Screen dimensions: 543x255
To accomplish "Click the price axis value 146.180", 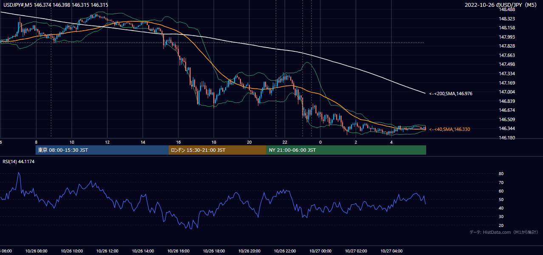I will coord(507,138).
